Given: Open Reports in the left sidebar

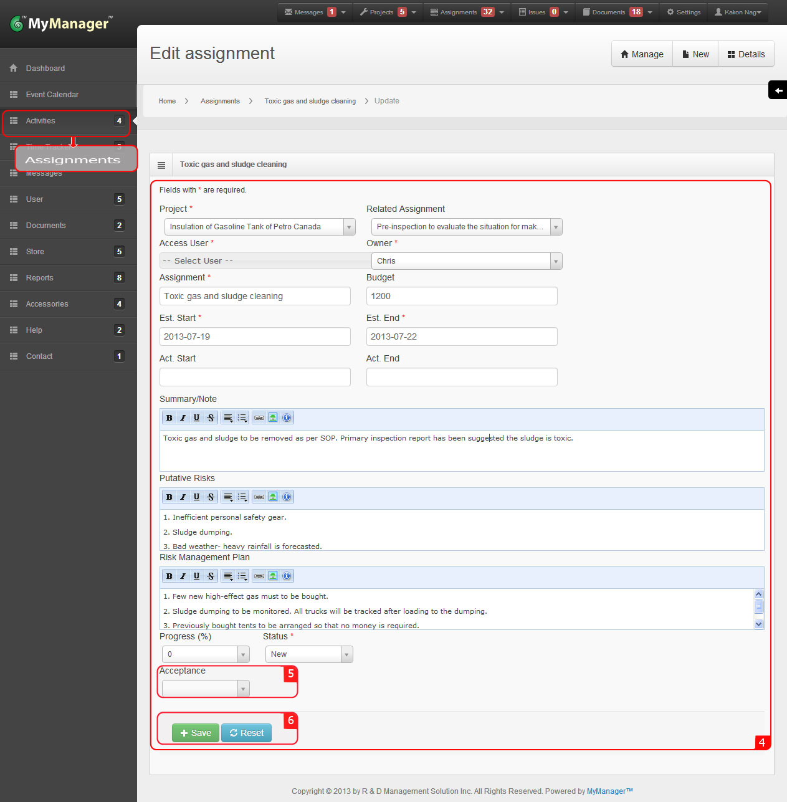Looking at the screenshot, I should (x=40, y=278).
